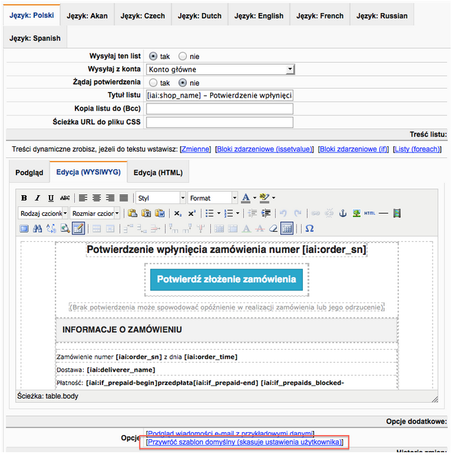Insert an anchor

coord(343,213)
